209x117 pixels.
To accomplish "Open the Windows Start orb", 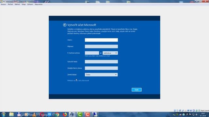I will pyautogui.click(x=4, y=114).
